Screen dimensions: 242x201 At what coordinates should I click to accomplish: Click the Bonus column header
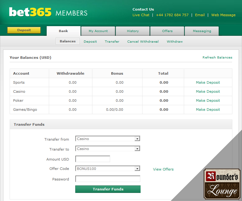(x=117, y=73)
